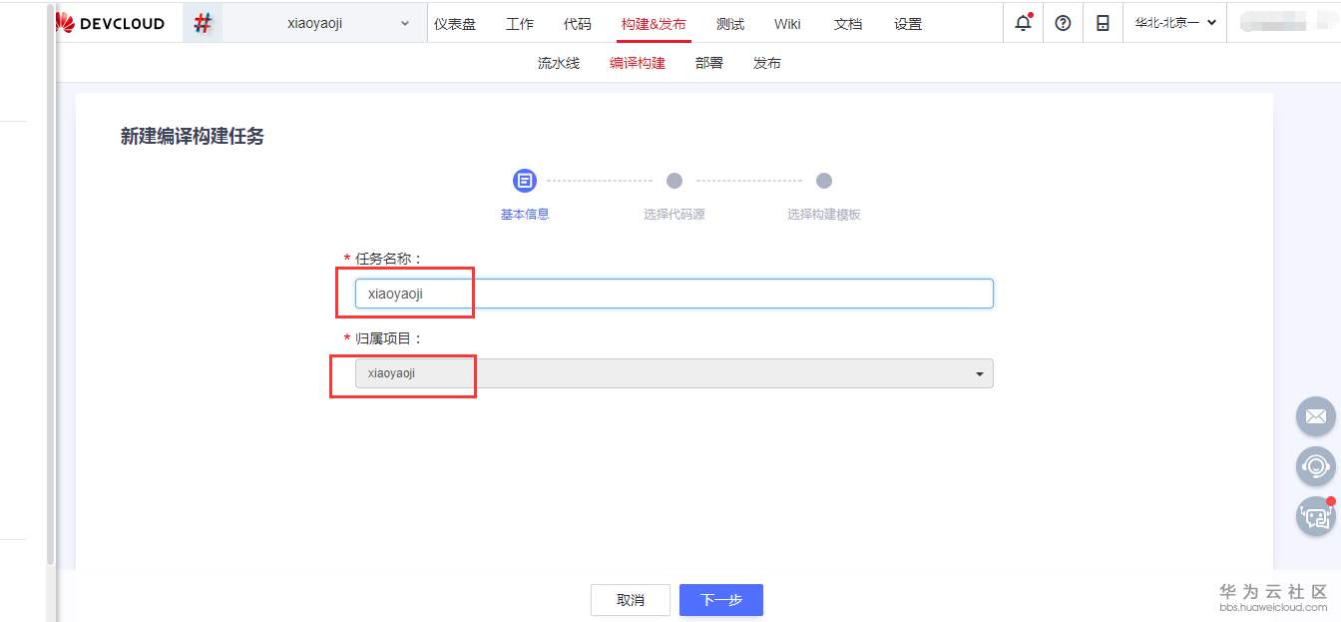This screenshot has height=622, width=1341.
Task: Open the notifications bell with red badge
Action: pos(1022,22)
